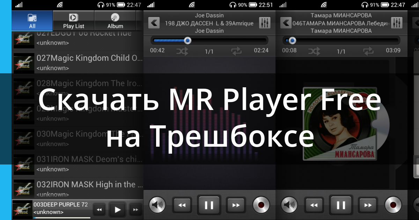This screenshot has width=419, height=220.
Task: Open equalizer in the Joe Dassin player
Action: 265,23
